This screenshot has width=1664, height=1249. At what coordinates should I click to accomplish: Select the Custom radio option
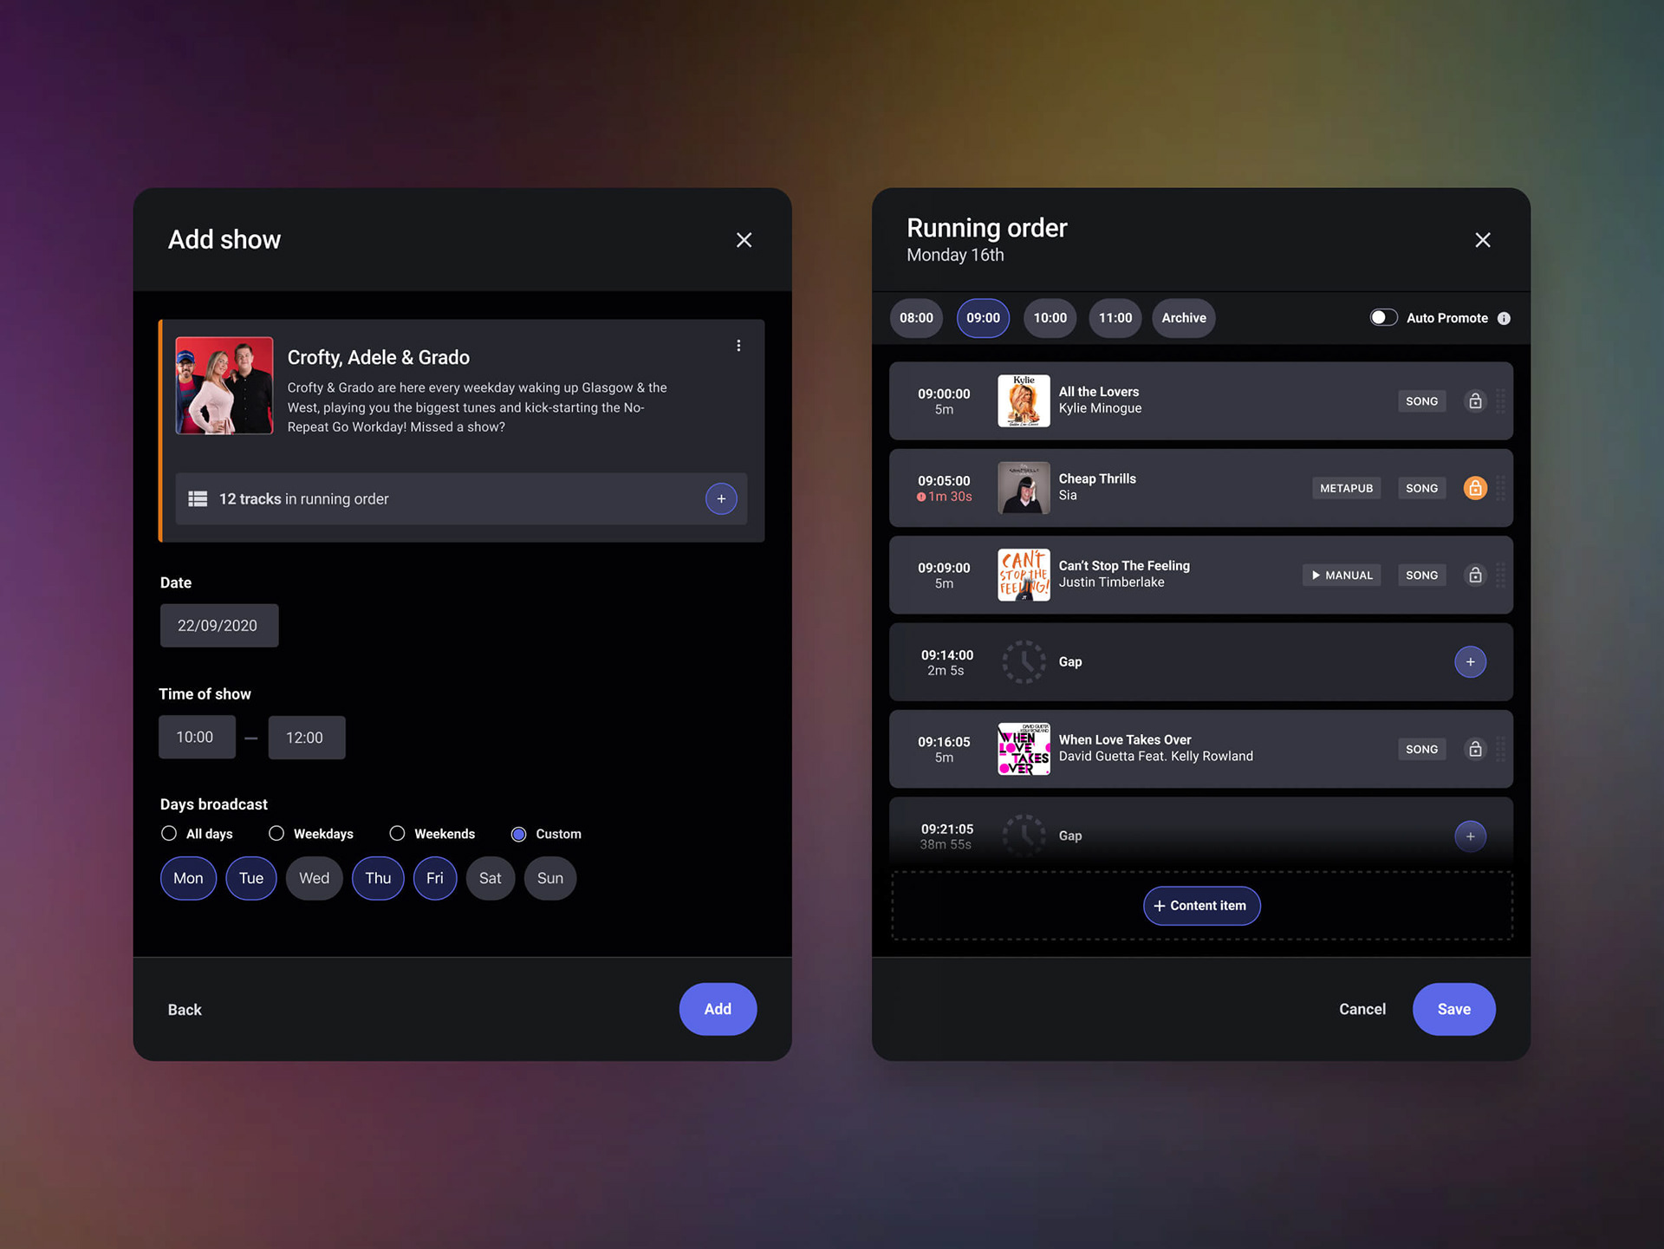518,835
